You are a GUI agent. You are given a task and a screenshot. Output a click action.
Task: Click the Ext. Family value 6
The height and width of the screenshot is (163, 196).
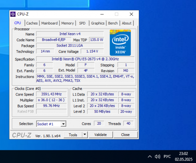[x=44, y=71]
